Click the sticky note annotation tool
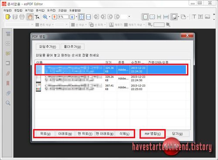 174,17
